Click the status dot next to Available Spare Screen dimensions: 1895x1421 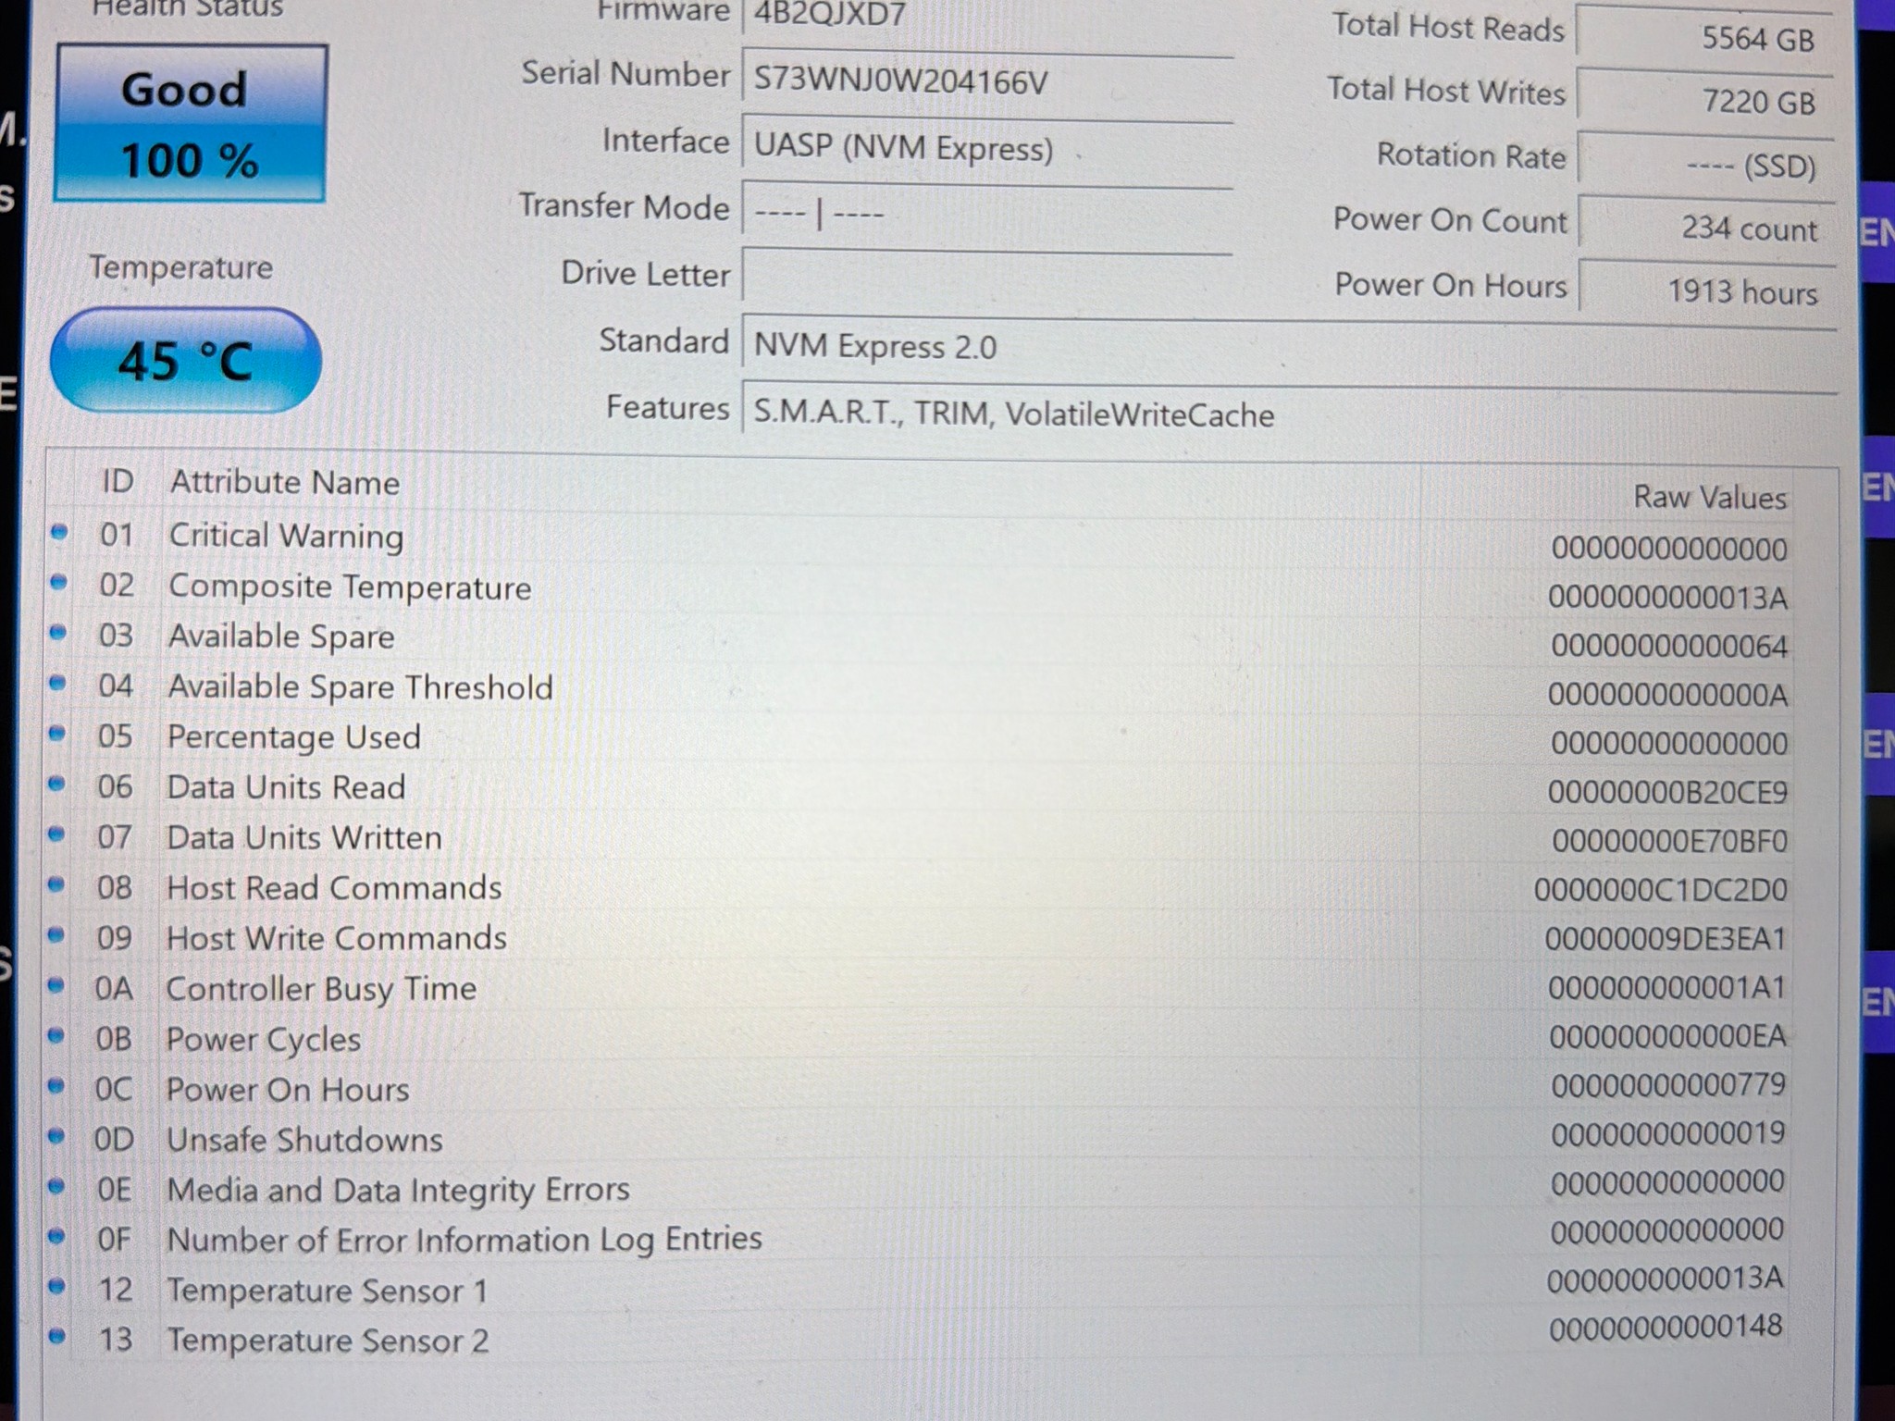click(57, 633)
